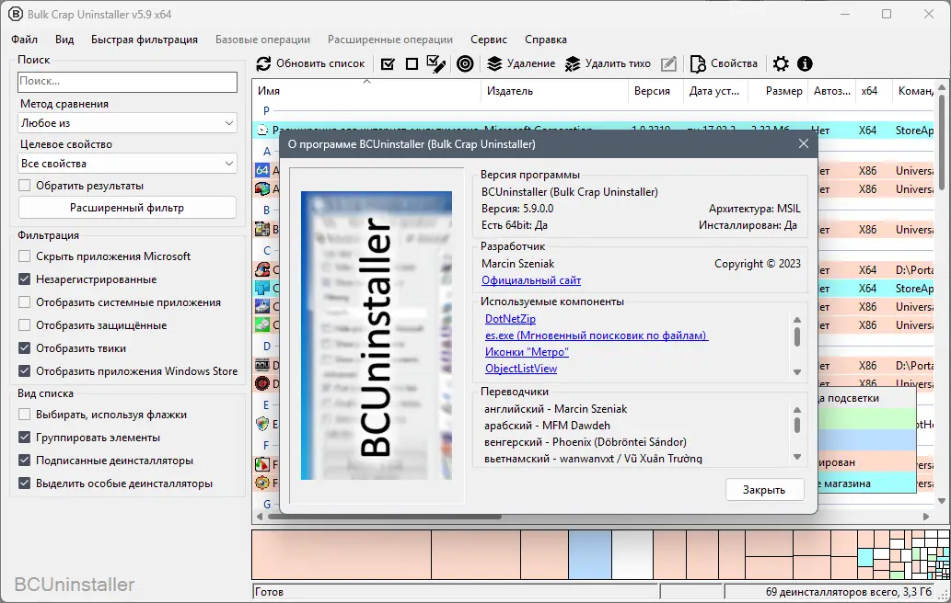951x603 pixels.
Task: Open the Расширенные операции menu
Action: [390, 40]
